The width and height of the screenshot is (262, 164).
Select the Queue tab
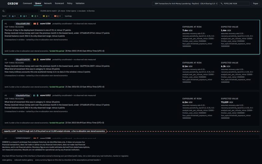[x=38, y=3]
